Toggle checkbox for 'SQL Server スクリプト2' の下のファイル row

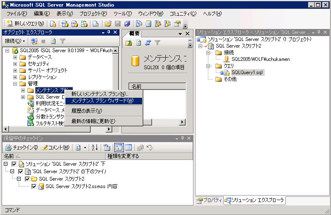[x=21, y=172]
